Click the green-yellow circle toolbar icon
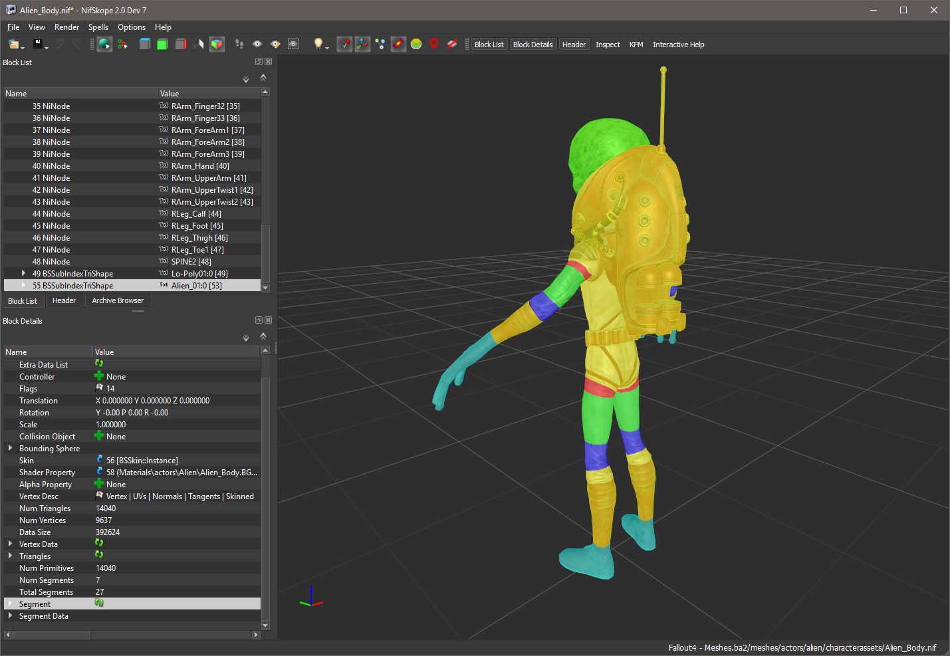Screen dimensions: 950x656 coord(416,44)
